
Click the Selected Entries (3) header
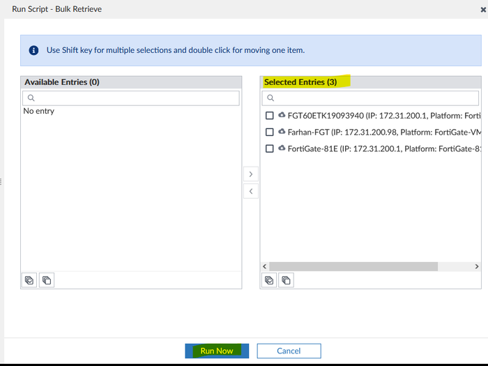[300, 82]
